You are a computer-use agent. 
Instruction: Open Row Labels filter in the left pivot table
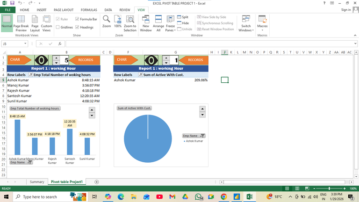click(31, 75)
